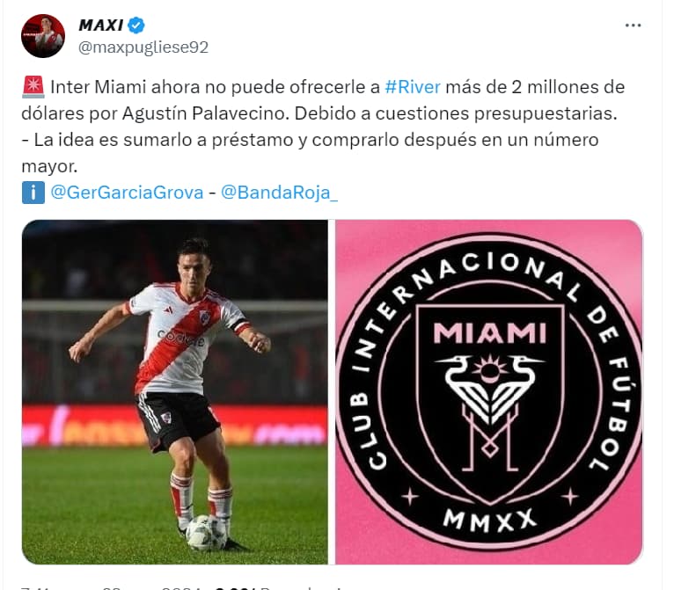The image size is (674, 590).
Task: Open the #River hashtag
Action: point(413,87)
